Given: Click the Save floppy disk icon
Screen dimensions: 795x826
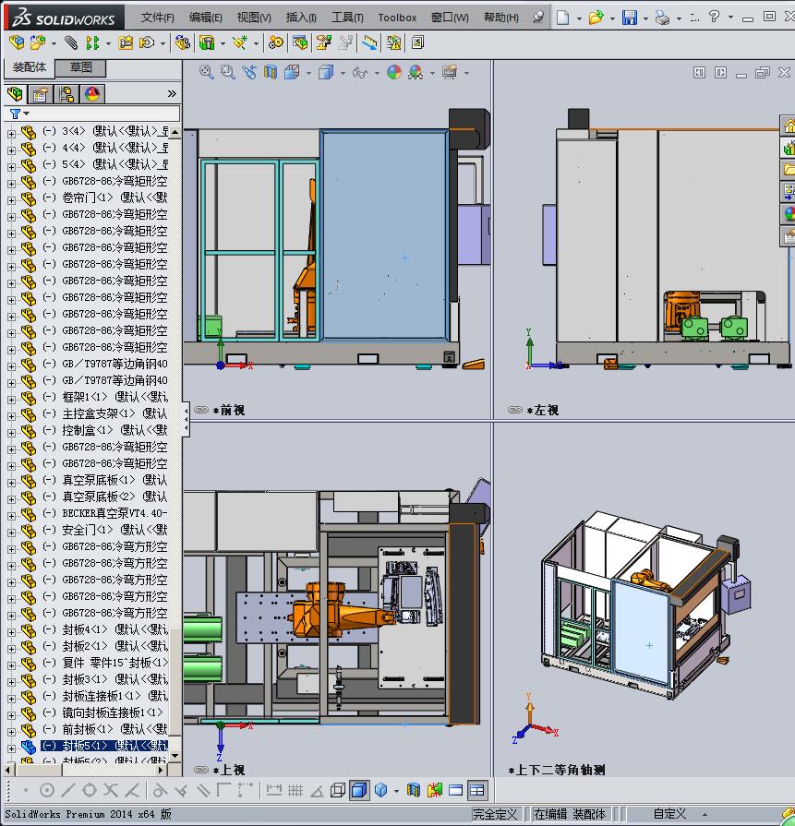Looking at the screenshot, I should [x=629, y=18].
